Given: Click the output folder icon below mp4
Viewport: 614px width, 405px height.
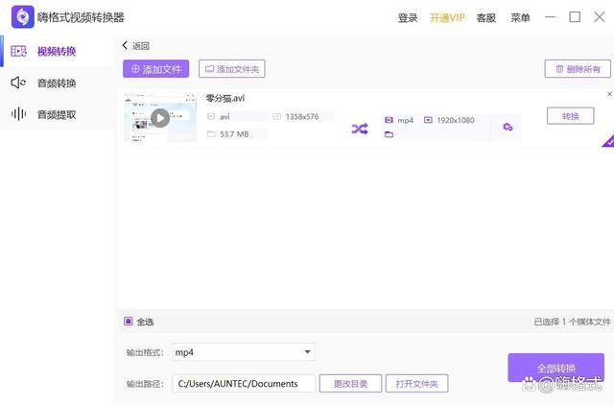Looking at the screenshot, I should 389,134.
